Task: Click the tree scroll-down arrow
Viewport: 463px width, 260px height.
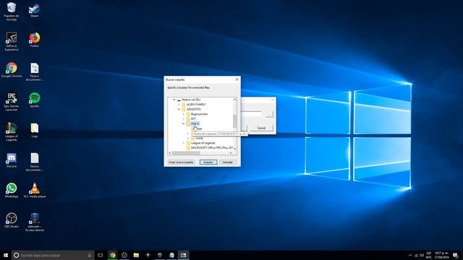Action: point(234,149)
